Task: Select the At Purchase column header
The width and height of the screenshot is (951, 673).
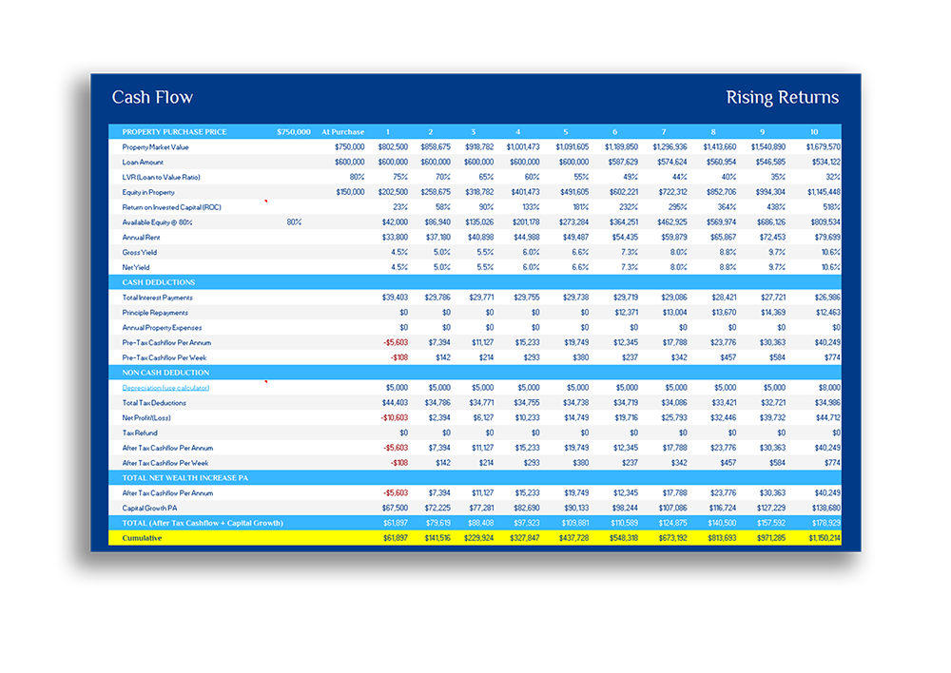Action: pyautogui.click(x=342, y=132)
